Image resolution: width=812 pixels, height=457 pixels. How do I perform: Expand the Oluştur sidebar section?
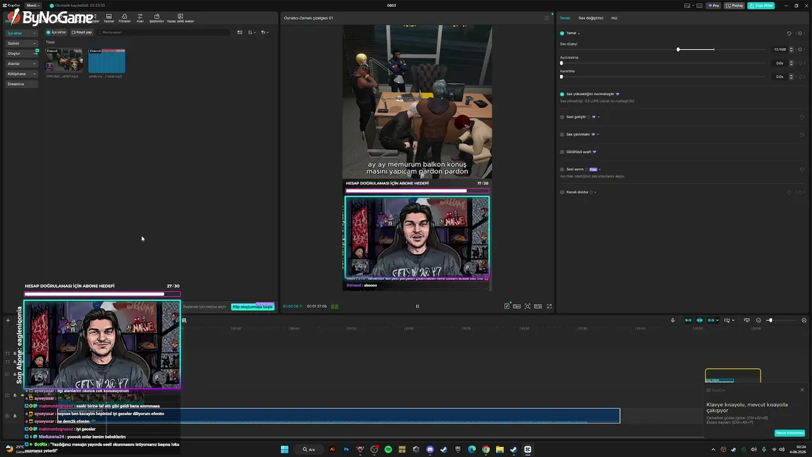(22, 53)
